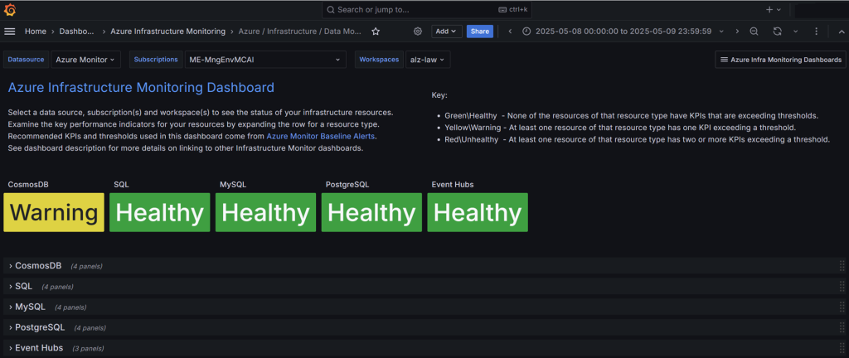
Task: Open the Home breadcrumb
Action: point(35,31)
